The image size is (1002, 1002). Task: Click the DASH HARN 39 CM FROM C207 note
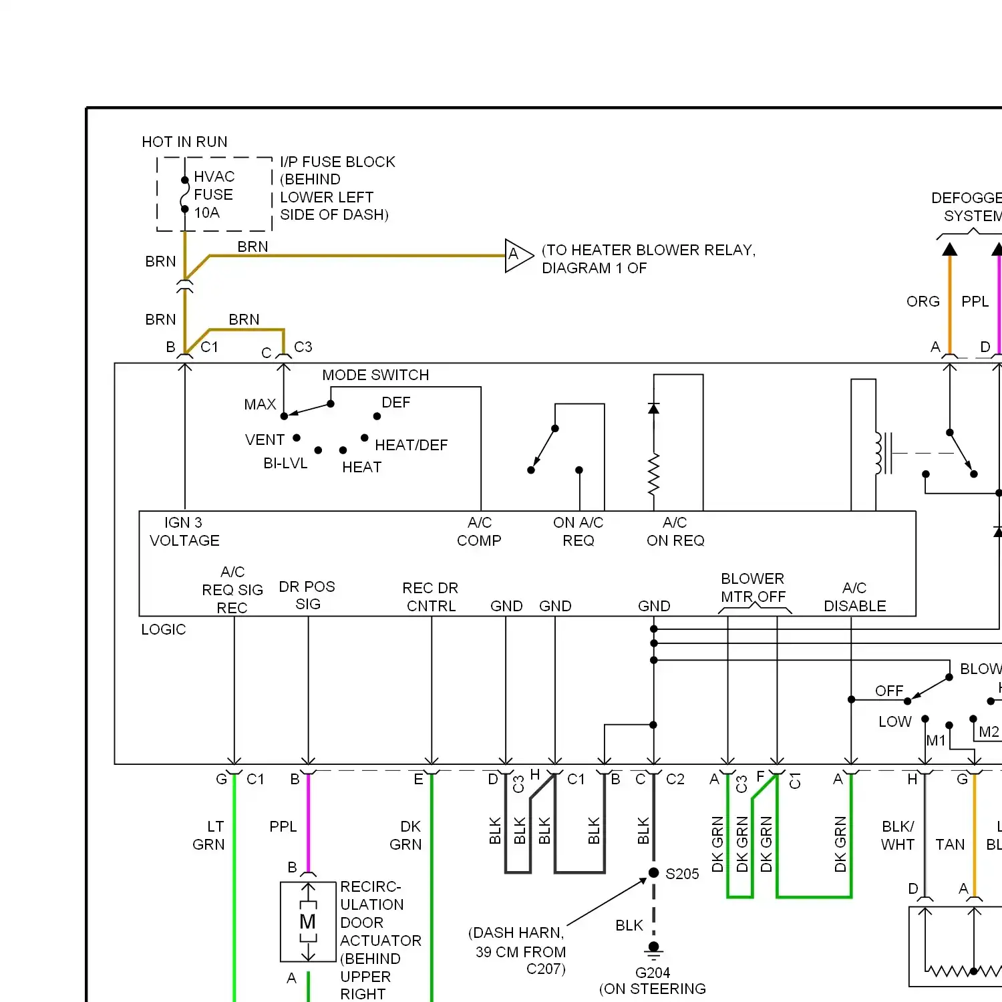click(x=517, y=951)
